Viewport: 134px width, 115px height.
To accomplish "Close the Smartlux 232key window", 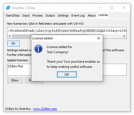I will (124, 8).
